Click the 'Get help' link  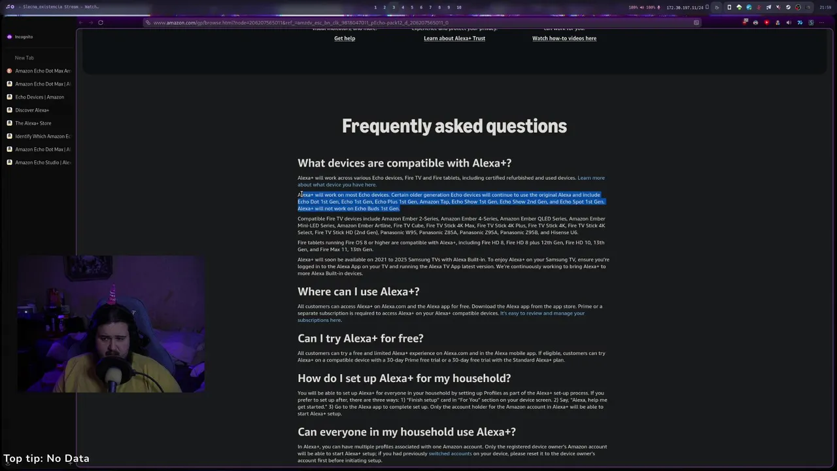point(345,38)
